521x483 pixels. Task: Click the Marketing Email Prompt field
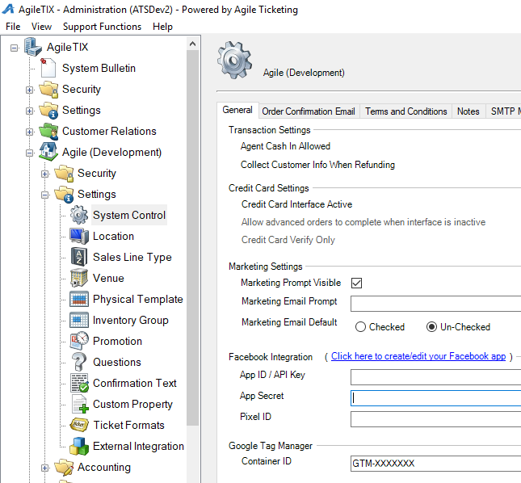click(435, 304)
